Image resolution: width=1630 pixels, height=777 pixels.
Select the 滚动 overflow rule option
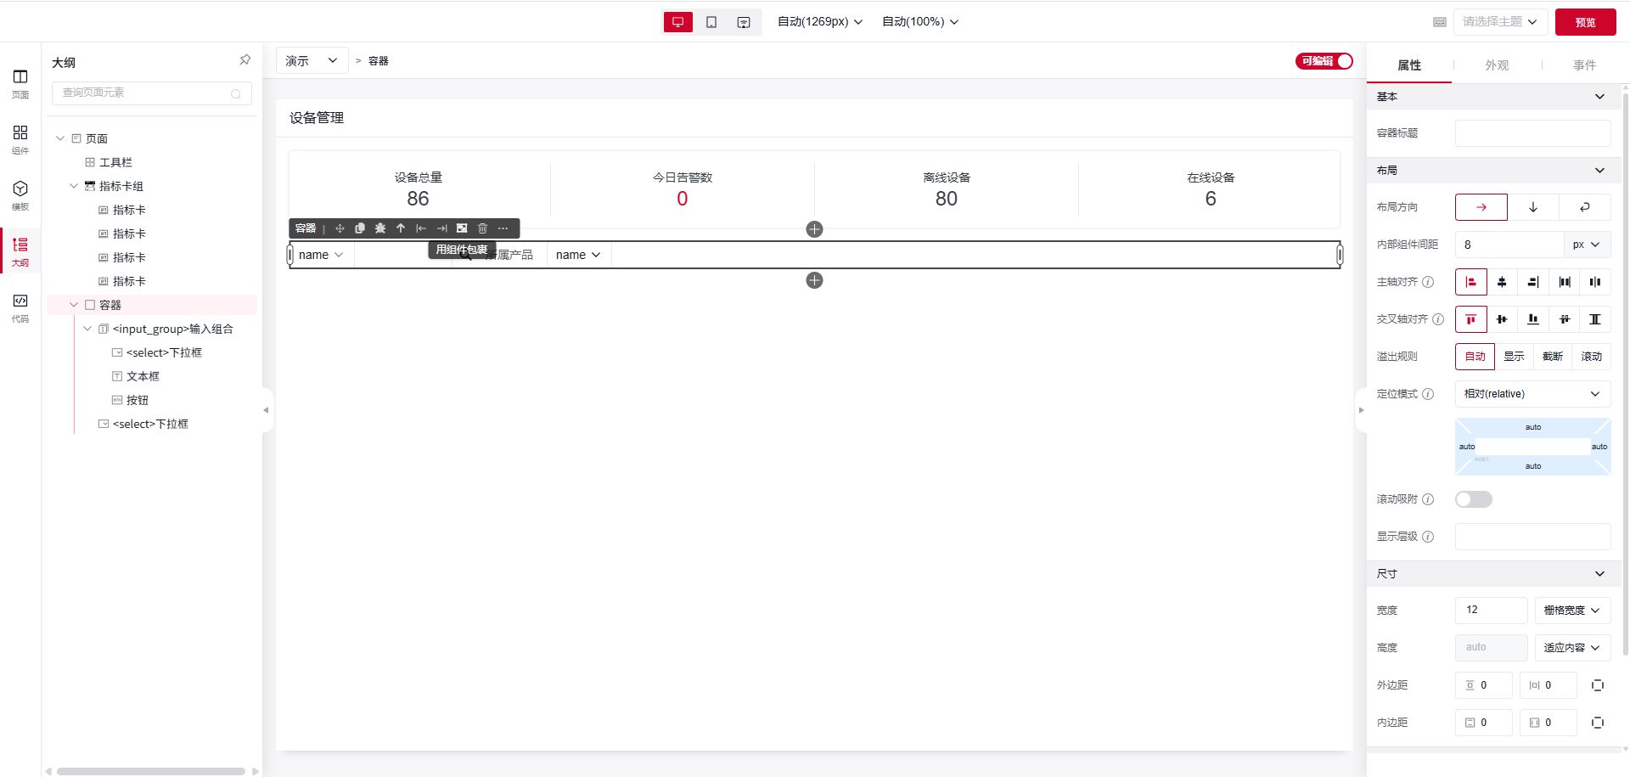click(1591, 357)
